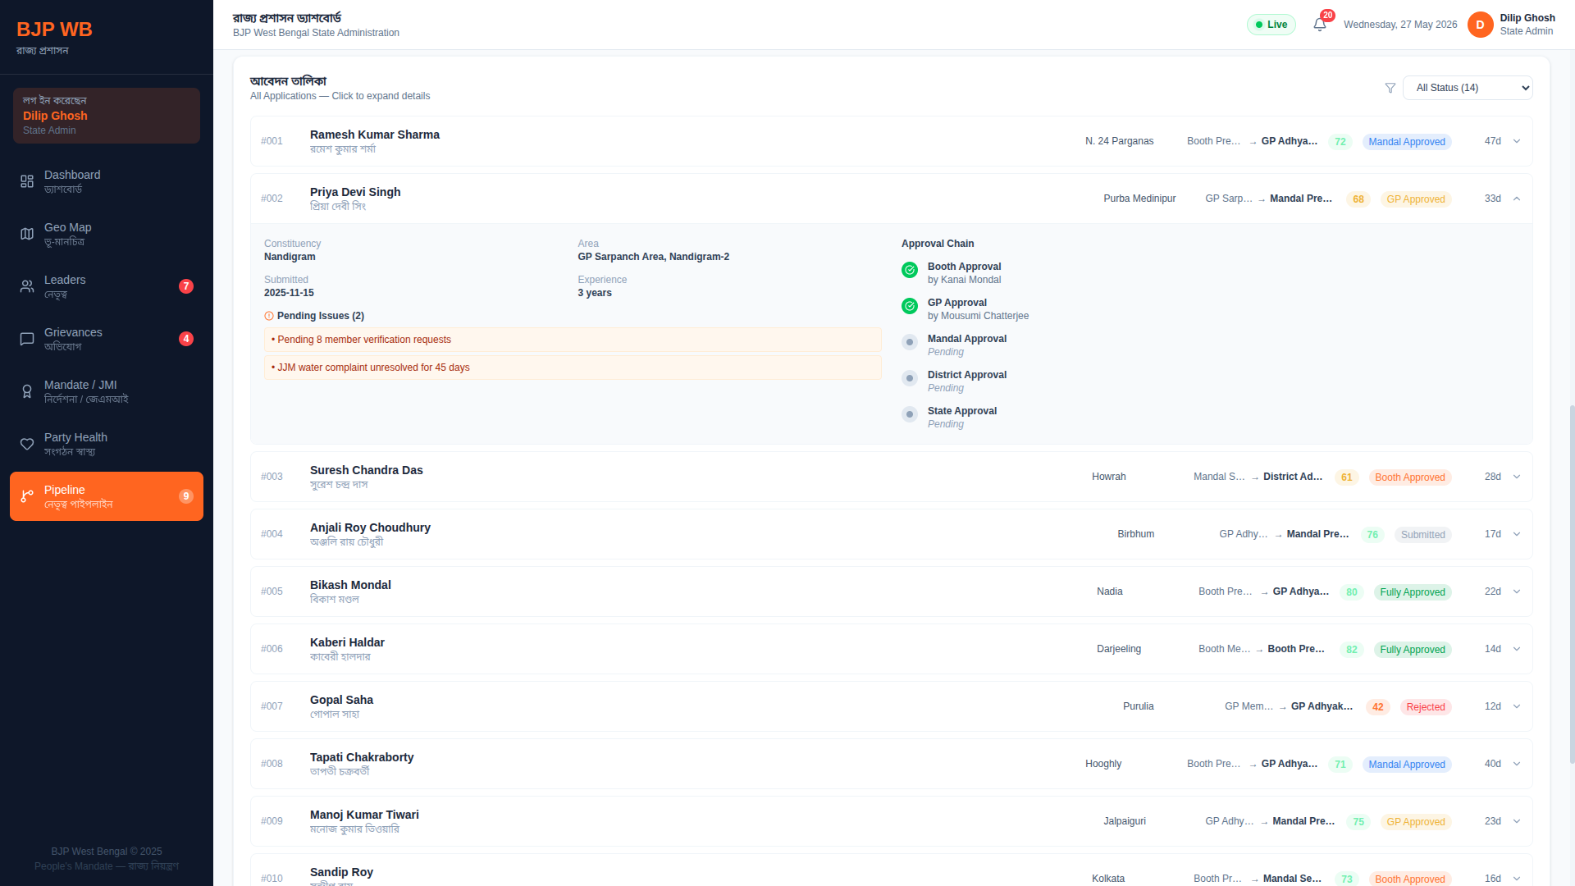Open the notifications bell icon

(1319, 25)
